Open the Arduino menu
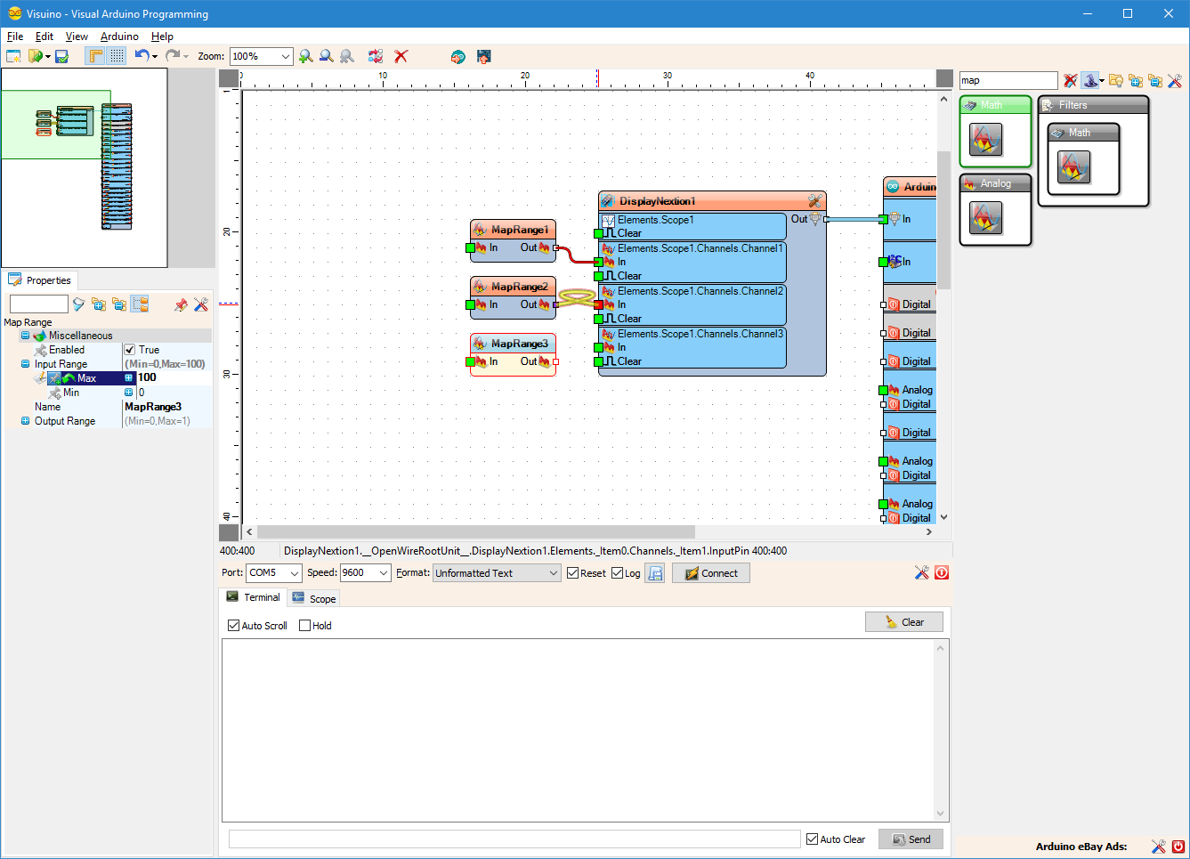The image size is (1190, 859). click(119, 36)
